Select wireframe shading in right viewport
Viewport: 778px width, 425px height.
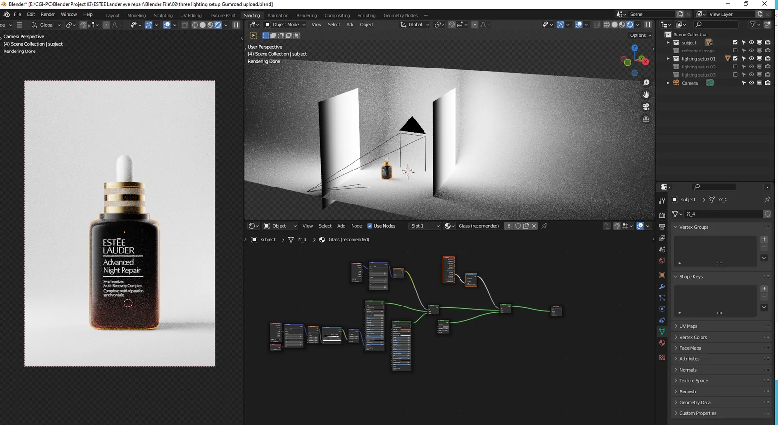[607, 25]
